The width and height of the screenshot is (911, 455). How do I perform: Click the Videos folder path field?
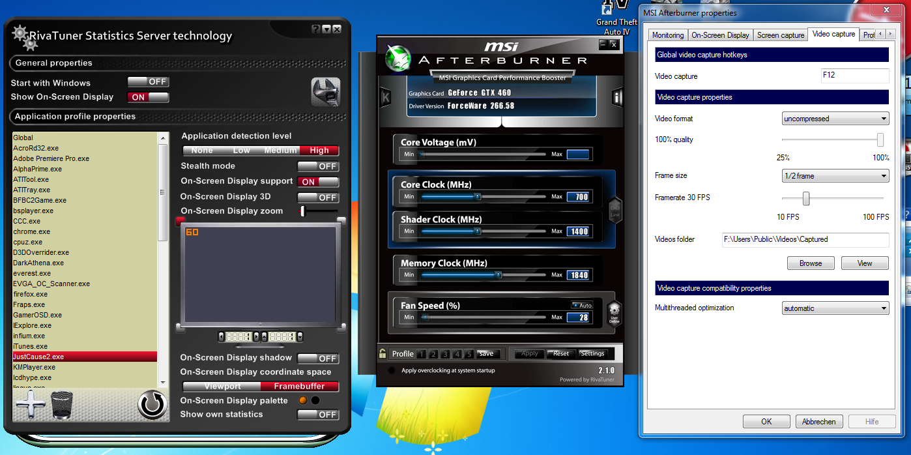805,240
